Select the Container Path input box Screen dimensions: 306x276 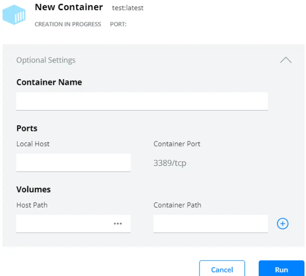click(x=211, y=224)
